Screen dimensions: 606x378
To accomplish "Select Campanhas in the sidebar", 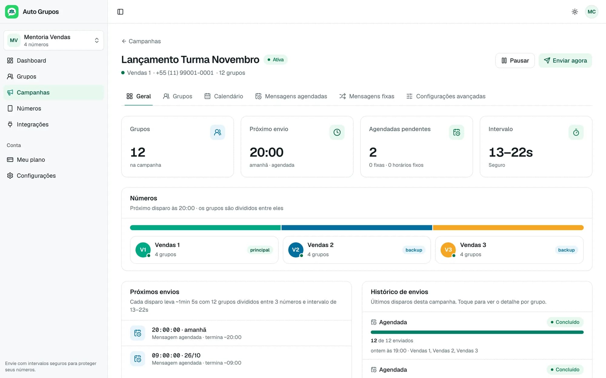I will tap(54, 93).
